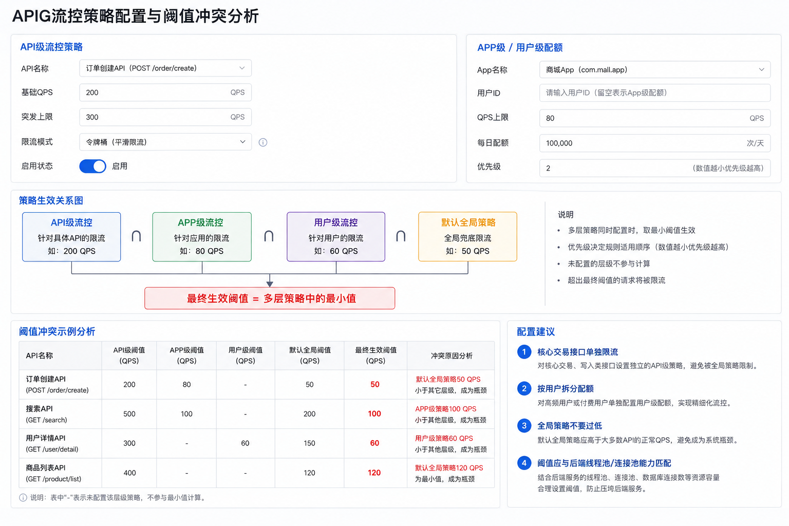The image size is (789, 526).
Task: Click the 默认全局阈值 column header
Action: tap(310, 355)
